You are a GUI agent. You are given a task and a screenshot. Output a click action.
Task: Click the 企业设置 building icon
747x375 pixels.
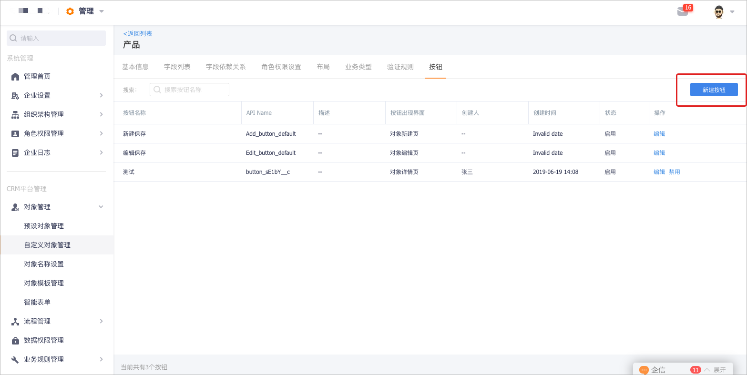point(15,96)
